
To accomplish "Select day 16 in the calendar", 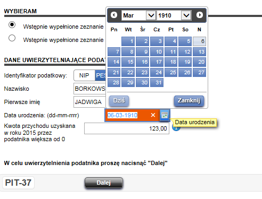I will (142, 62).
